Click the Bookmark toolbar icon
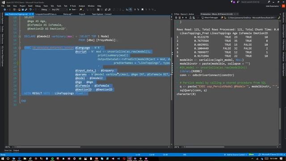Viewport: 286px width, 161px height. 143,9
